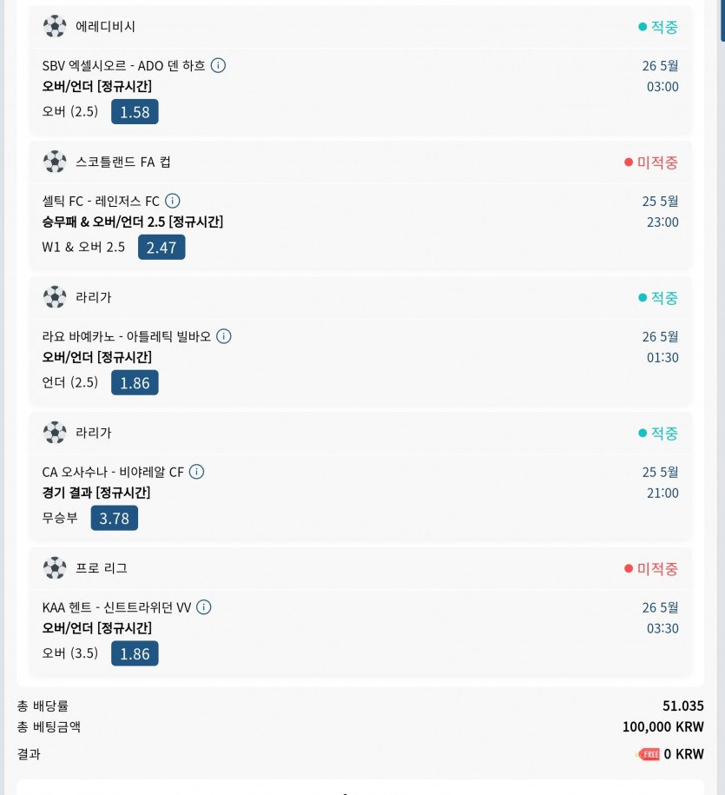Screen dimensions: 725x795
Task: Open the 셀틱 FC - 레인저스 FC match
Action: point(100,201)
